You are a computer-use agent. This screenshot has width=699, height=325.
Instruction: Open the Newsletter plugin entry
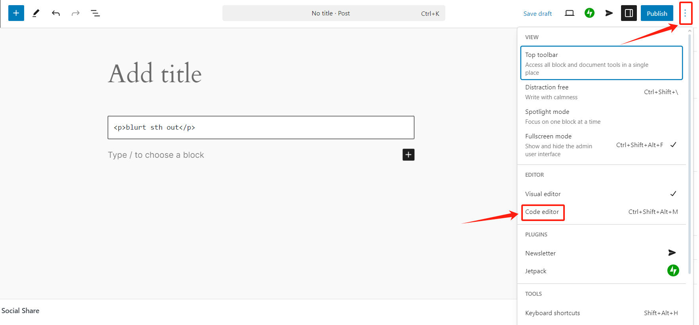tap(602, 253)
